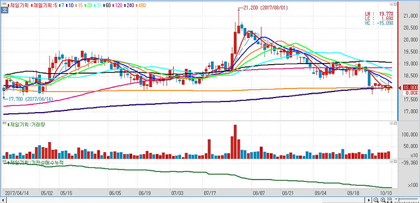Select the 120-day moving average legend
This screenshot has width=420, height=203.
(x=118, y=6)
